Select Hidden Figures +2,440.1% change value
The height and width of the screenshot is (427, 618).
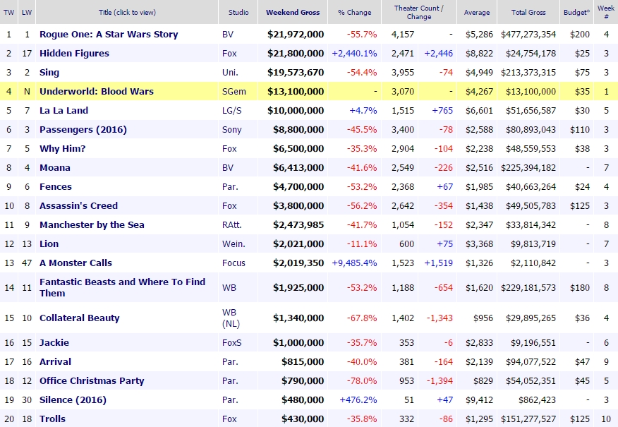(354, 53)
